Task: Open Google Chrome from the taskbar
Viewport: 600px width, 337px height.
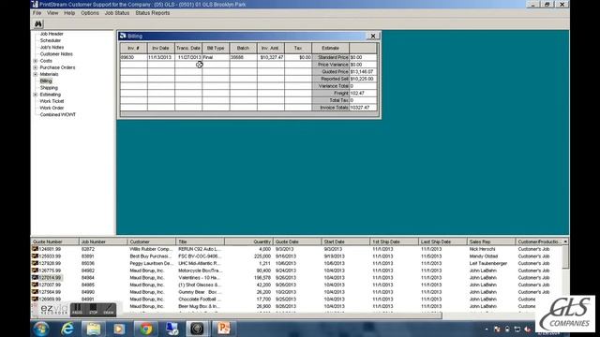Action: point(146,329)
